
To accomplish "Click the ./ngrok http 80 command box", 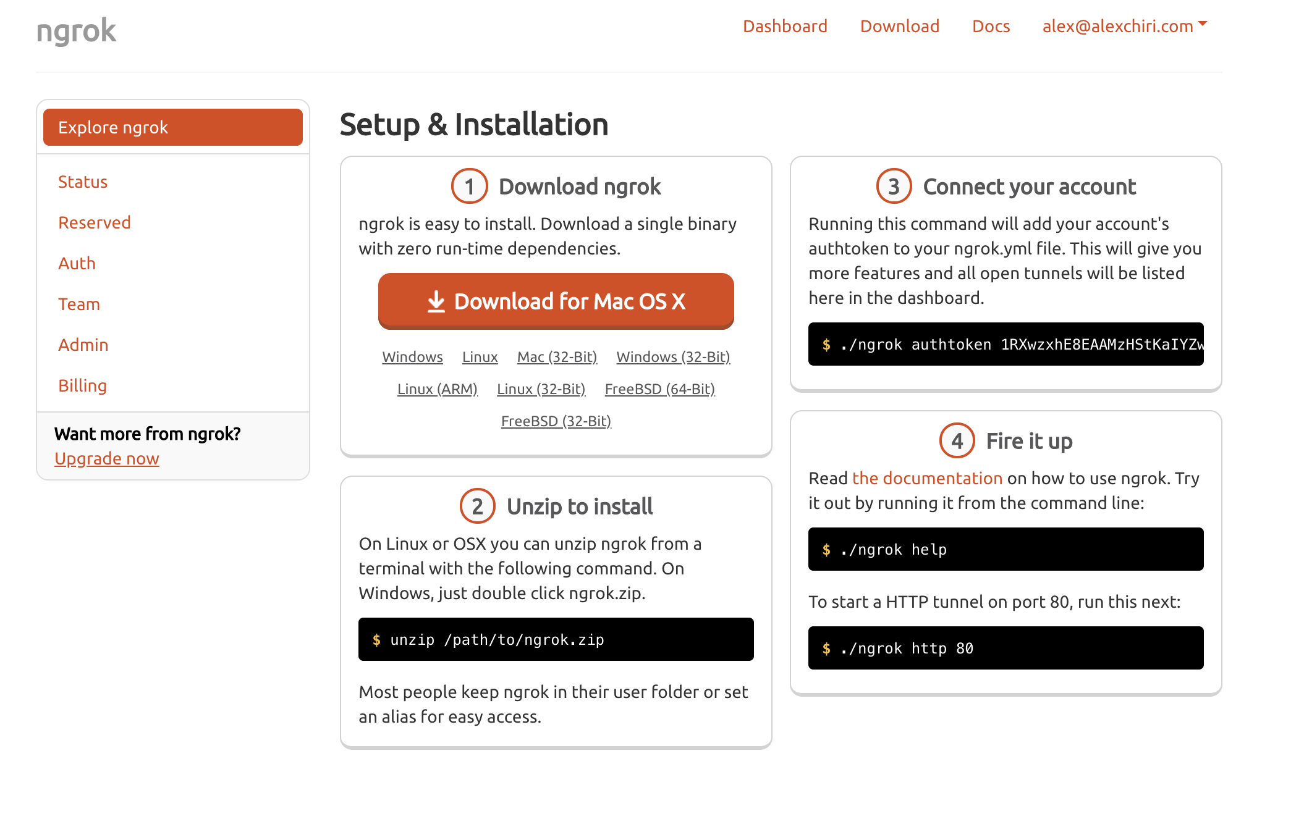I will tap(1006, 648).
